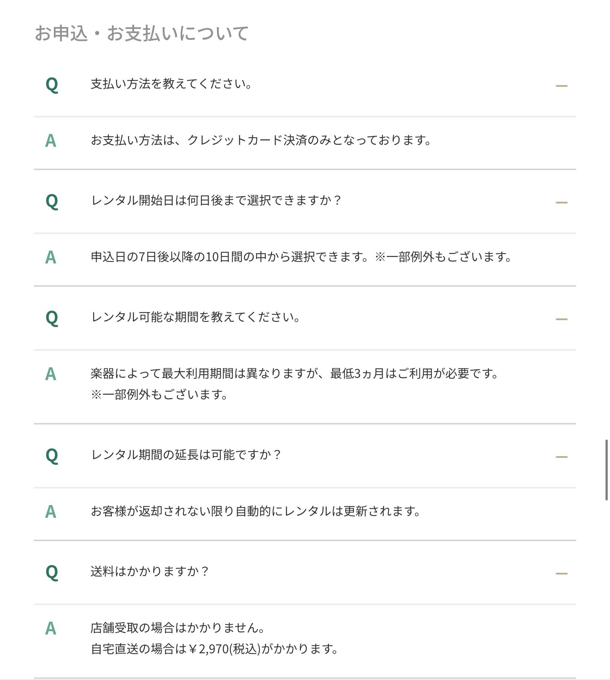Viewport: 610px width, 680px height.
Task: Collapse 支払い方法 question using its minus icon
Action: tap(561, 86)
